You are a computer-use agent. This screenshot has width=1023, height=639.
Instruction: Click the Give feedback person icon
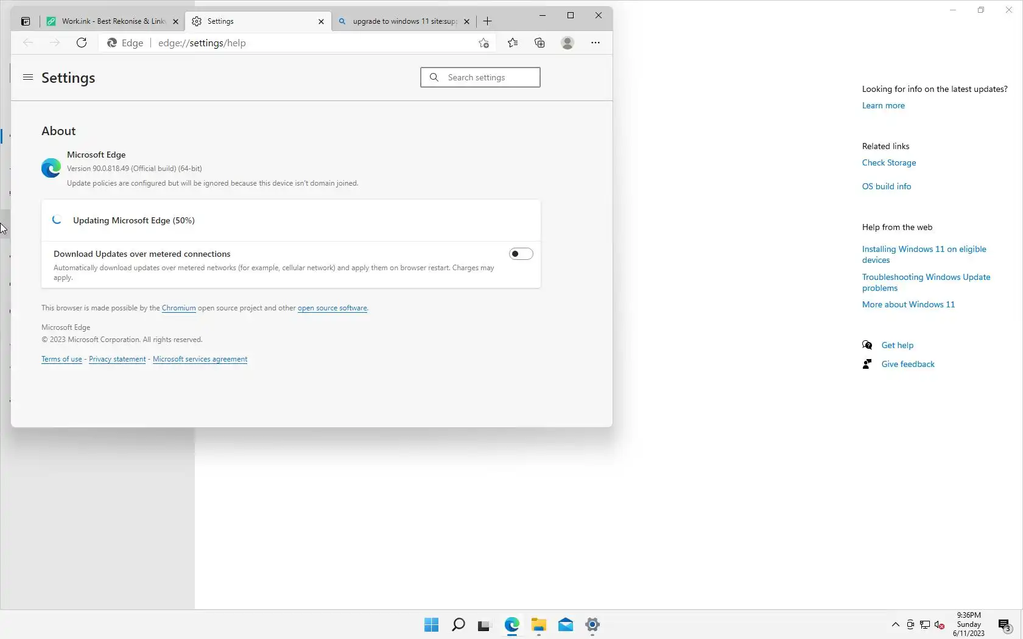coord(867,364)
